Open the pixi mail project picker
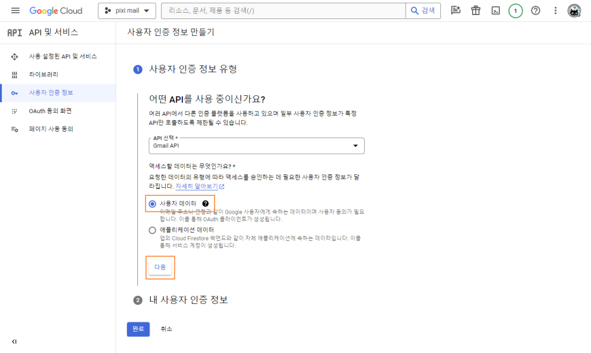The image size is (591, 353). pos(126,10)
